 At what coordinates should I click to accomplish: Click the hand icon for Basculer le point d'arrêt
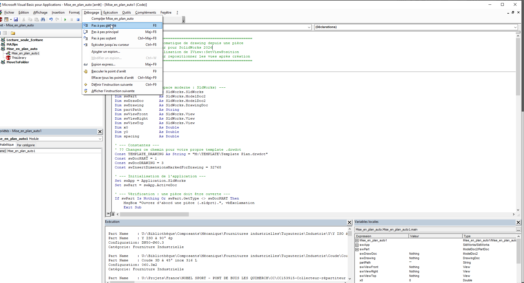point(86,71)
